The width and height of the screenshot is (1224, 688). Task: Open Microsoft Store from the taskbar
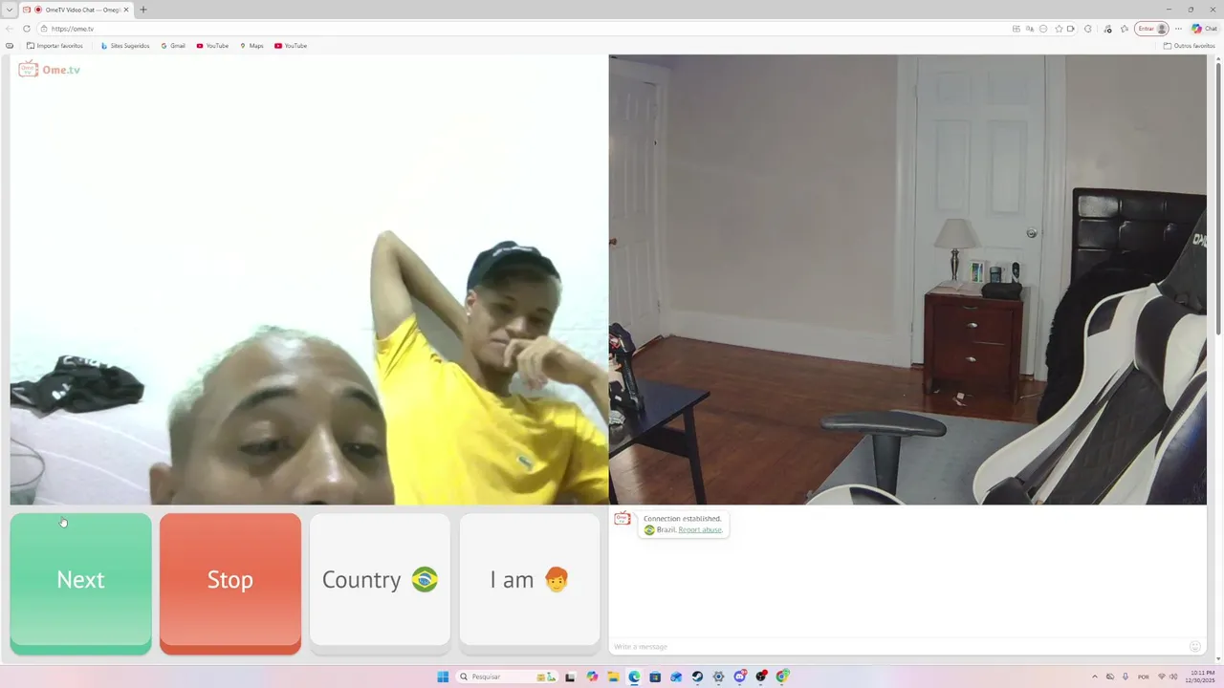pyautogui.click(x=655, y=677)
